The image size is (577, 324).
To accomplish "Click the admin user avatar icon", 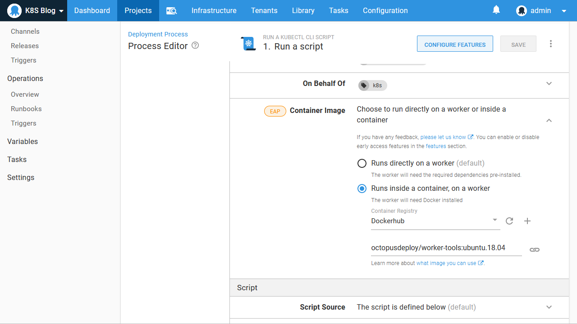I will (x=522, y=11).
